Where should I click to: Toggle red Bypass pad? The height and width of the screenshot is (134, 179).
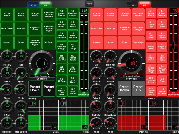click(96, 43)
